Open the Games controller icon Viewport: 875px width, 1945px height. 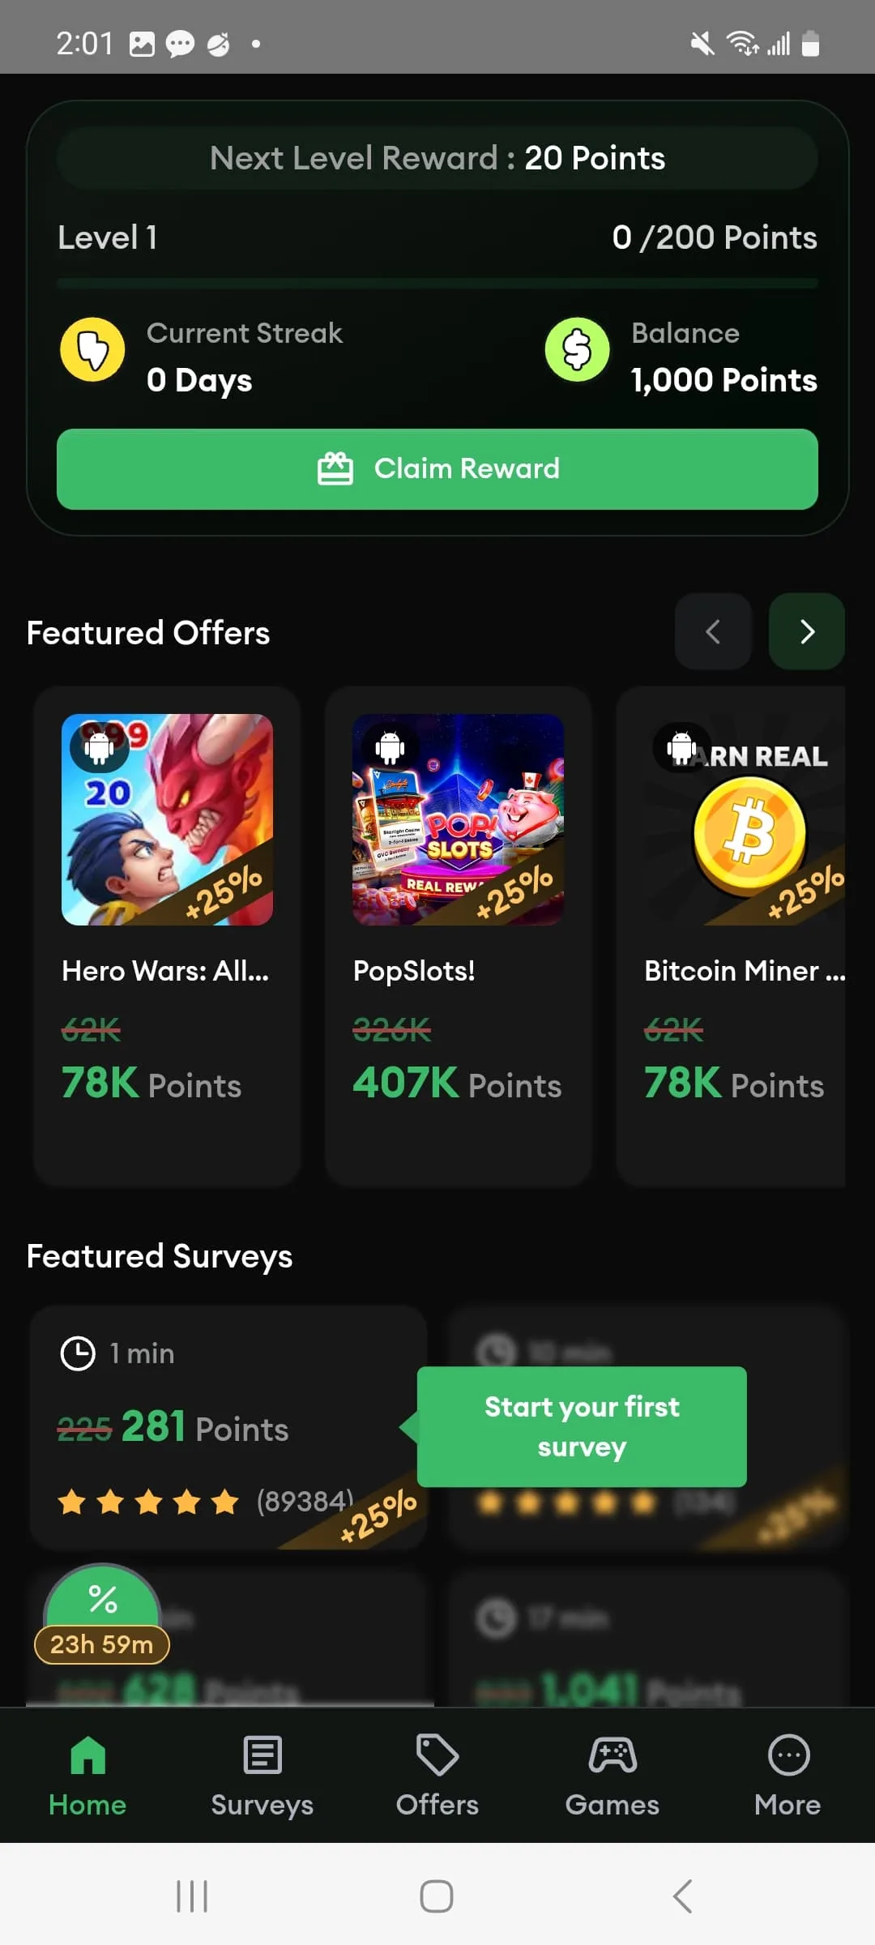click(x=612, y=1756)
